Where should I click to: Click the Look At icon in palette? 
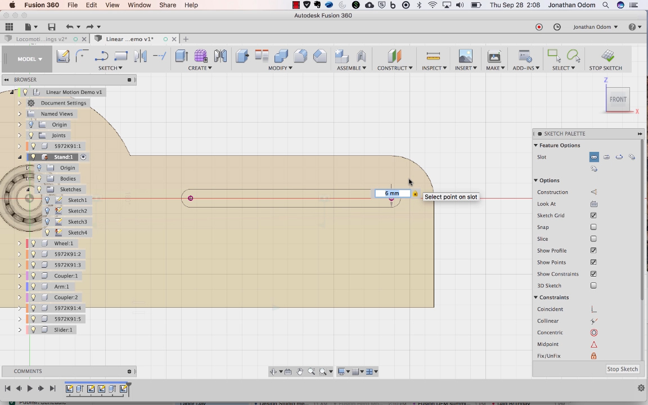tap(593, 204)
